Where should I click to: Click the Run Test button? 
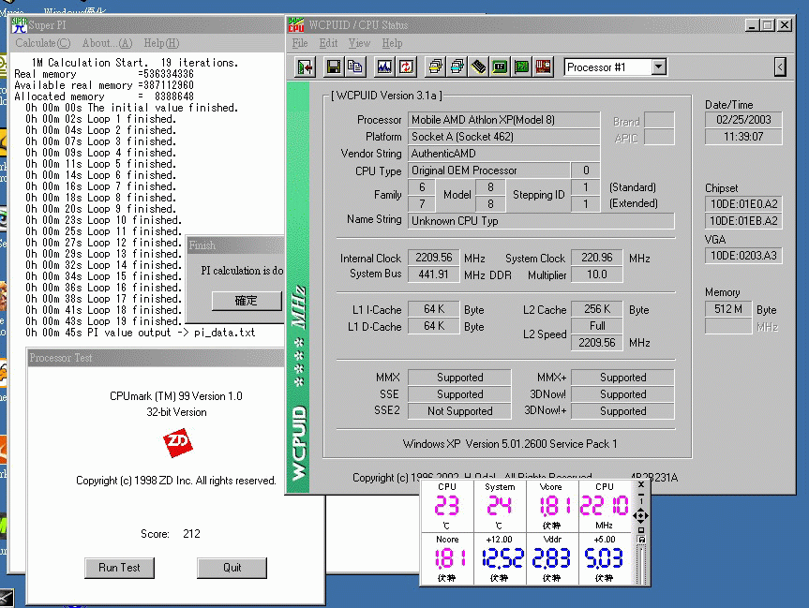(x=119, y=568)
